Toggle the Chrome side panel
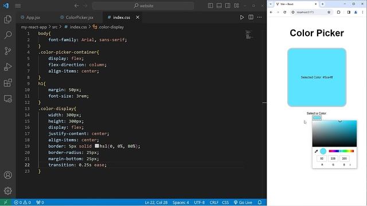The width and height of the screenshot is (367, 206). (x=349, y=12)
